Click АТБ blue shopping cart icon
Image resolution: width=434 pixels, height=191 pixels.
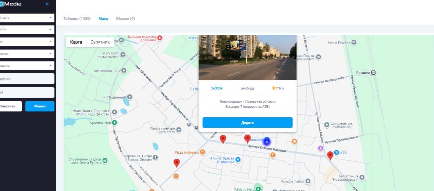click(x=337, y=152)
